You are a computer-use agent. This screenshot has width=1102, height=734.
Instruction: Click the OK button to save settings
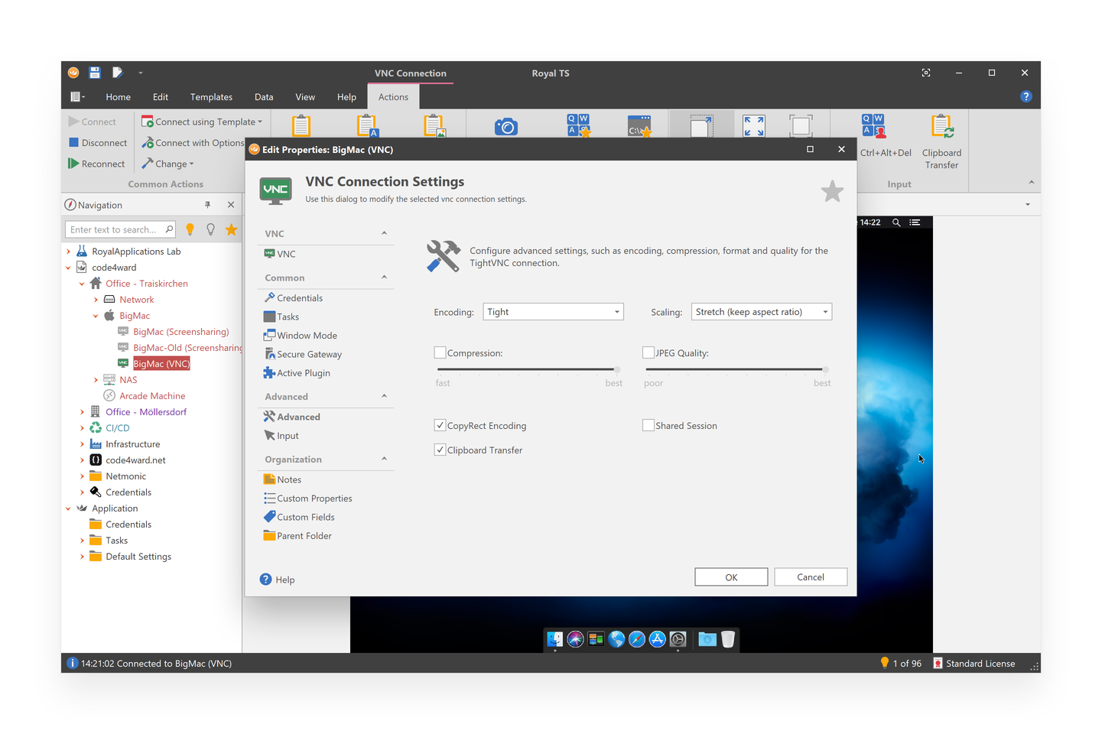[x=730, y=576]
